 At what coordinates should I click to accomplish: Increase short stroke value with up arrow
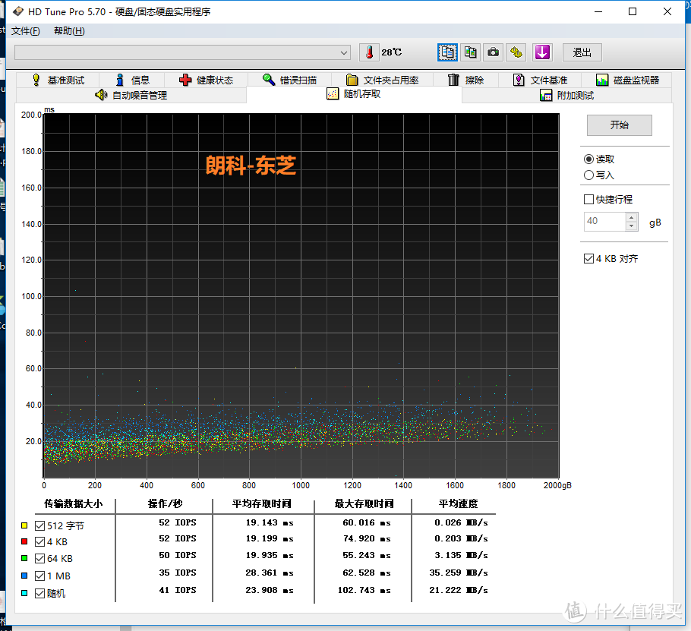point(632,217)
